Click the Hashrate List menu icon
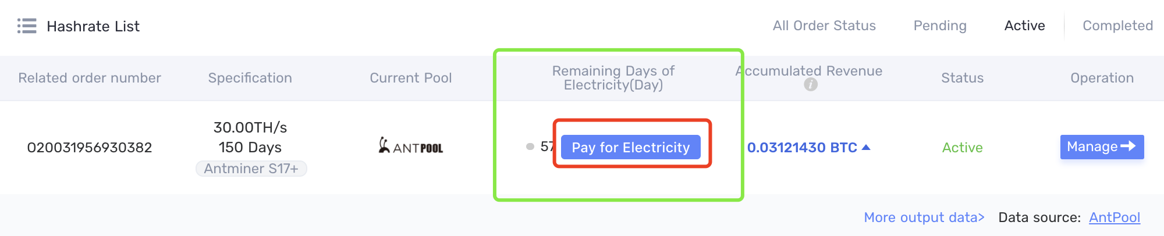This screenshot has width=1164, height=236. pos(27,26)
